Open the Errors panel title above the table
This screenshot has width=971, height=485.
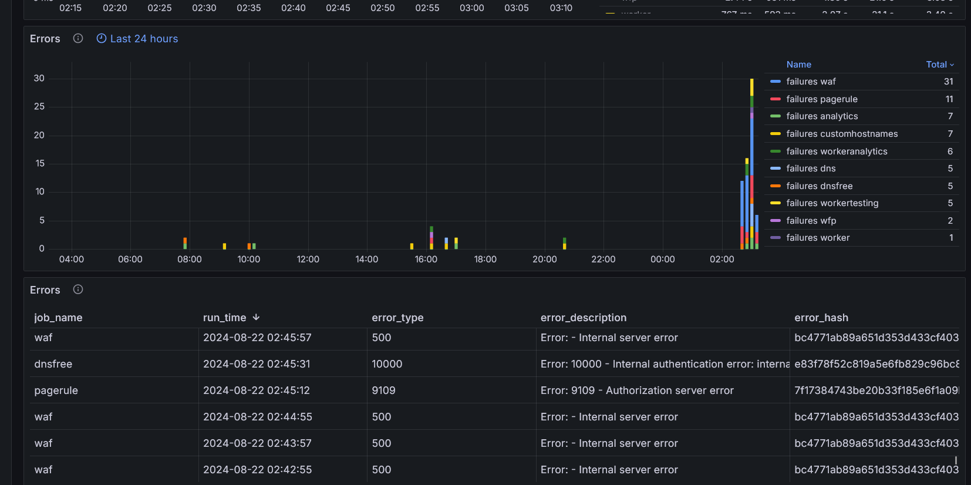[x=45, y=290]
